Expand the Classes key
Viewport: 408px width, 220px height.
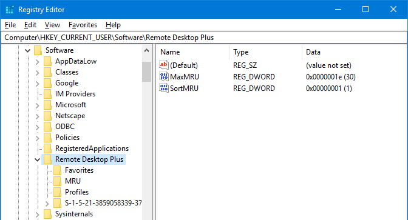[38, 73]
